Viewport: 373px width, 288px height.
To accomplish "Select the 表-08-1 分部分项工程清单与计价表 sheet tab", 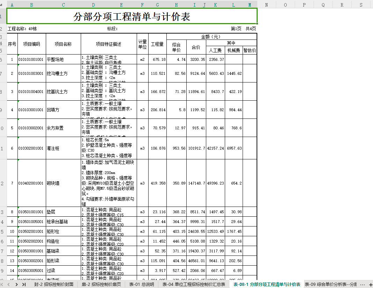I will pos(267,285).
